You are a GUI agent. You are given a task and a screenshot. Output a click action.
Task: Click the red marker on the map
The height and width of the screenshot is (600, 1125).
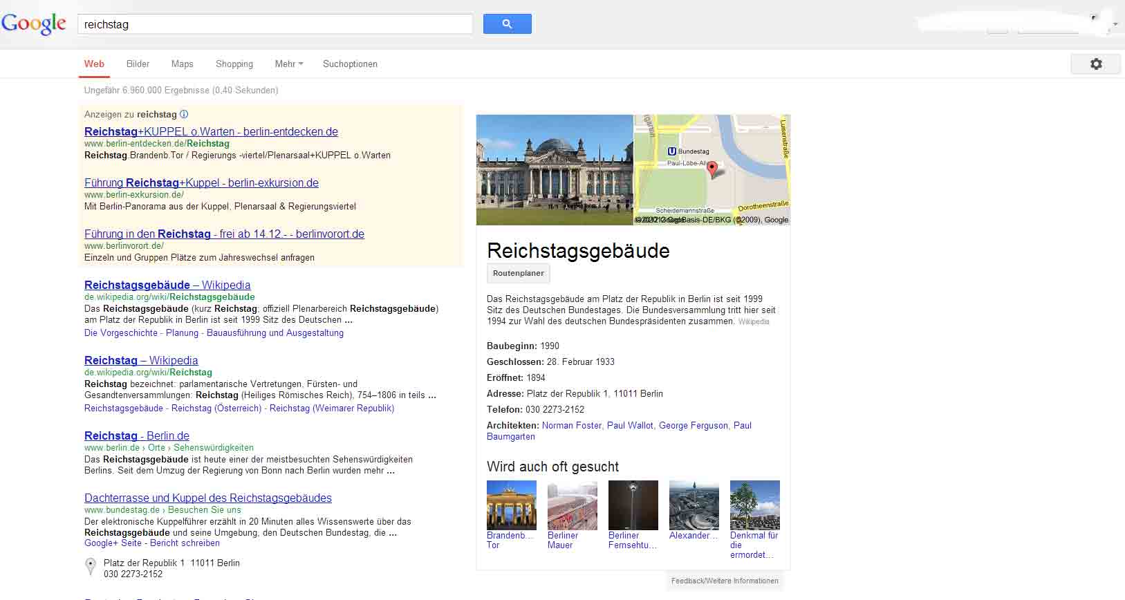(712, 169)
